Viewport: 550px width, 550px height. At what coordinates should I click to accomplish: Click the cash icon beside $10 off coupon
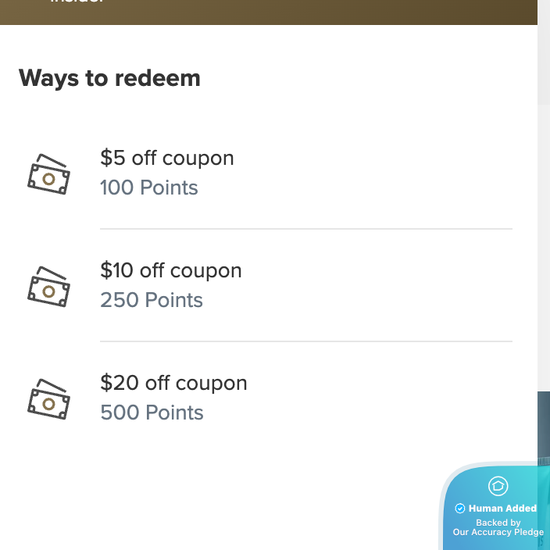coord(48,287)
